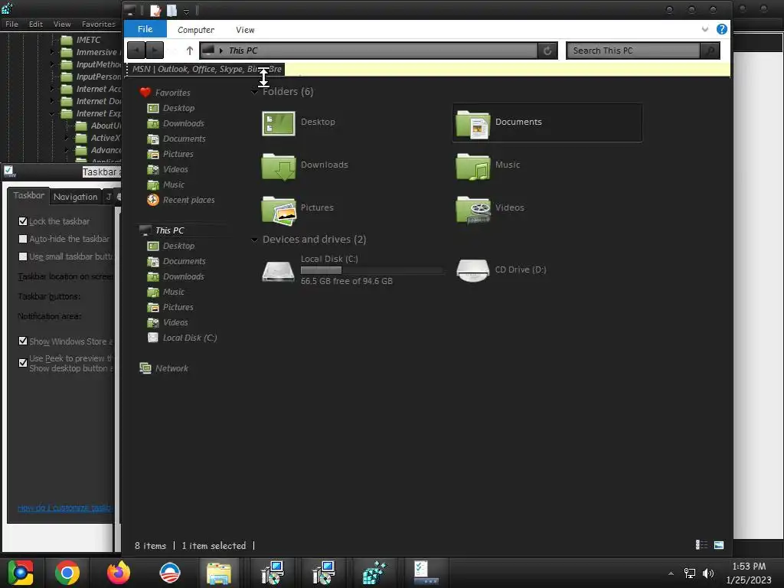Open the Computer ribbon tab
Viewport: 784px width, 588px height.
[195, 30]
